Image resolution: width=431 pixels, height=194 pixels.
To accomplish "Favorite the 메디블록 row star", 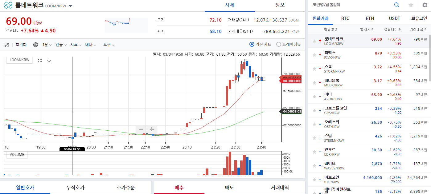I will (314, 82).
